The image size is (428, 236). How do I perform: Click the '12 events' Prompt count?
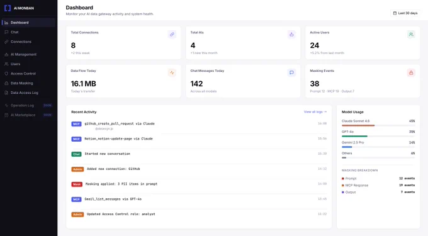coord(407,179)
